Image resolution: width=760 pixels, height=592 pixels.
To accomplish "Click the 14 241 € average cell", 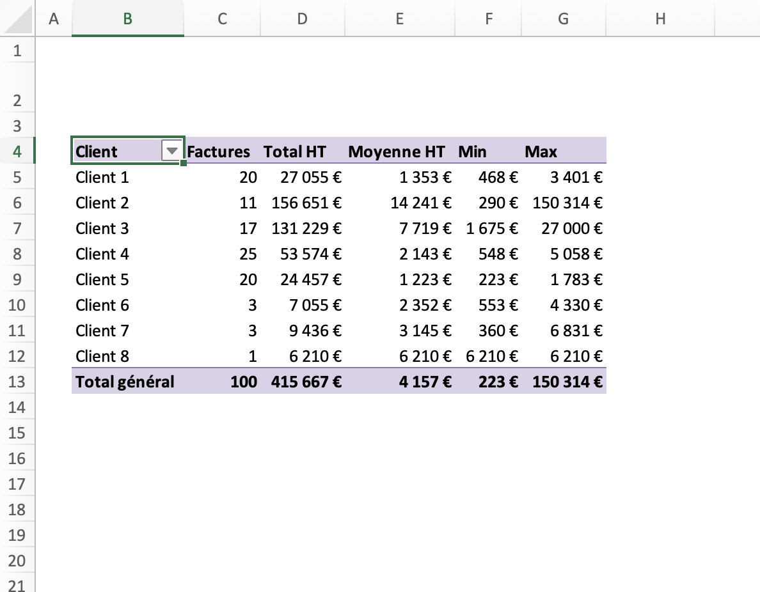I will [399, 203].
